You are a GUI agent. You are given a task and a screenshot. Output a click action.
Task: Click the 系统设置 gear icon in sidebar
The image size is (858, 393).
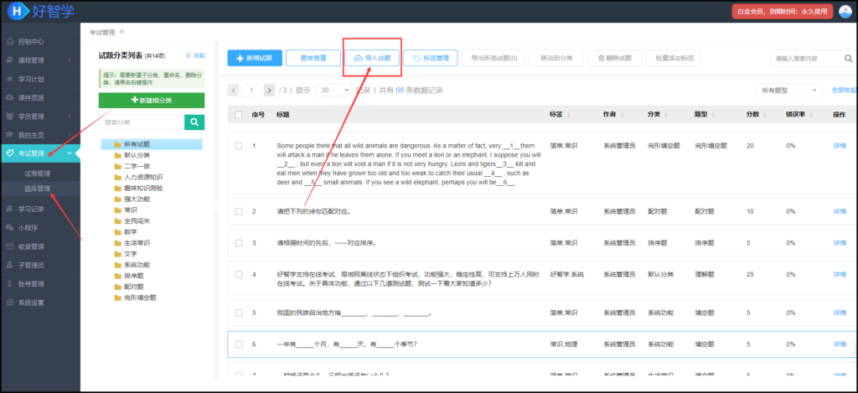pyautogui.click(x=9, y=303)
